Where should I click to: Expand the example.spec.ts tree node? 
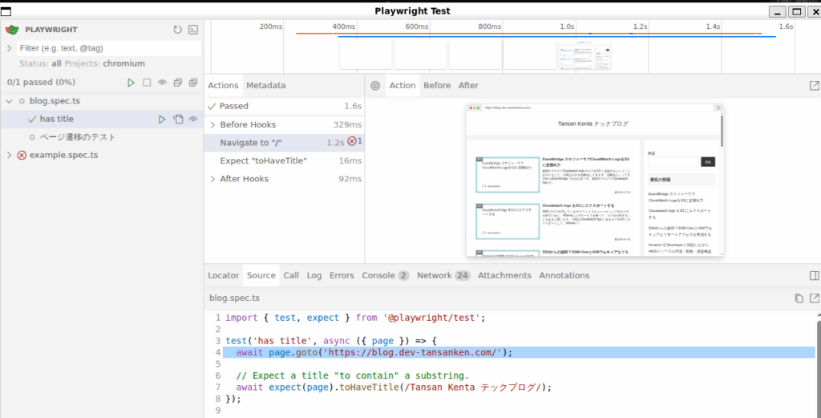pyautogui.click(x=10, y=155)
